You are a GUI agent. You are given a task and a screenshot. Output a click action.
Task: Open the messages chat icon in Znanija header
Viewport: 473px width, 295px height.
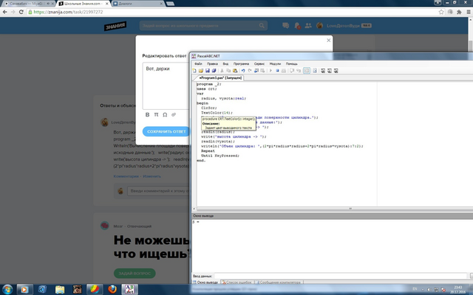[x=286, y=26]
